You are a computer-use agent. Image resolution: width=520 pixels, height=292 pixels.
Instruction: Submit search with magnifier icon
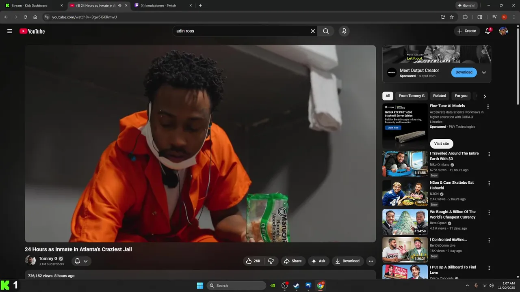(326, 31)
